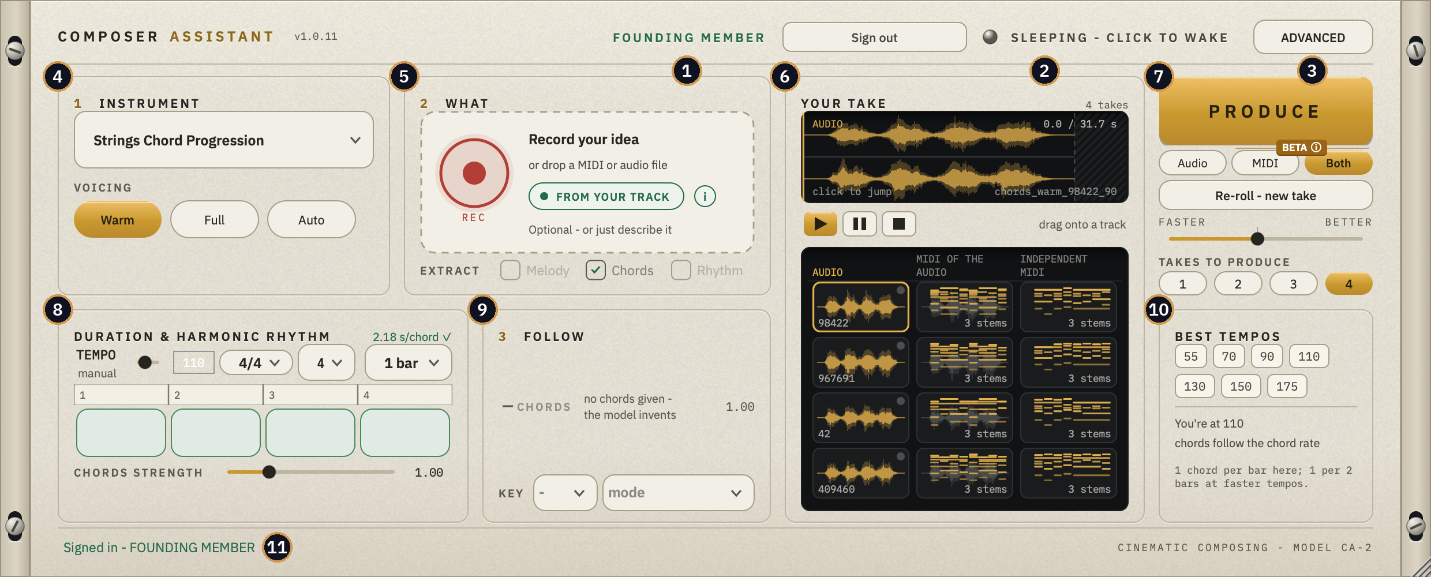This screenshot has width=1431, height=577.
Task: Open ADVANCED settings
Action: point(1313,38)
